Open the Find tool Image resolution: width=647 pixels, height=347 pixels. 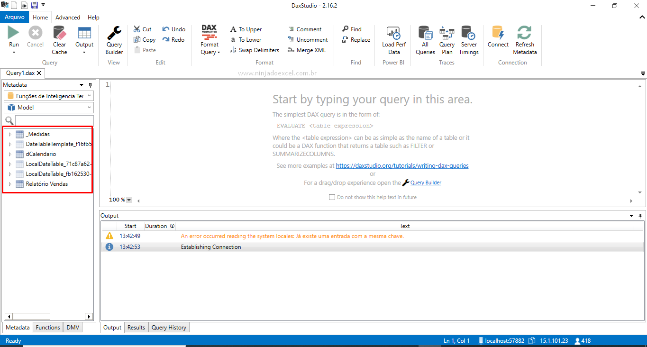point(352,29)
